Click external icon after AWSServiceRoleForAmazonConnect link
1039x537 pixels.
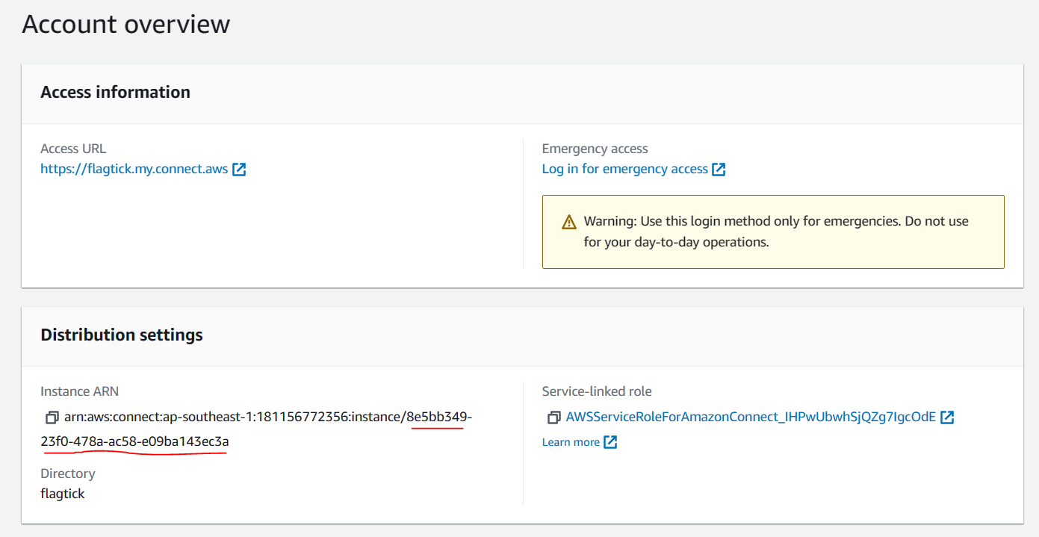click(947, 418)
